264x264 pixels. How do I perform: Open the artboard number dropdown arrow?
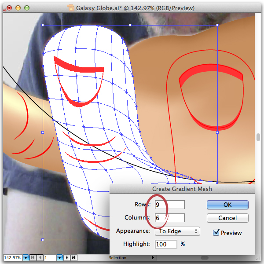60,257
